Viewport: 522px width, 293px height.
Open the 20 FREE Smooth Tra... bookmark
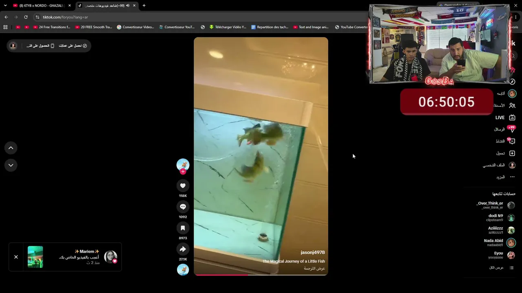point(93,27)
